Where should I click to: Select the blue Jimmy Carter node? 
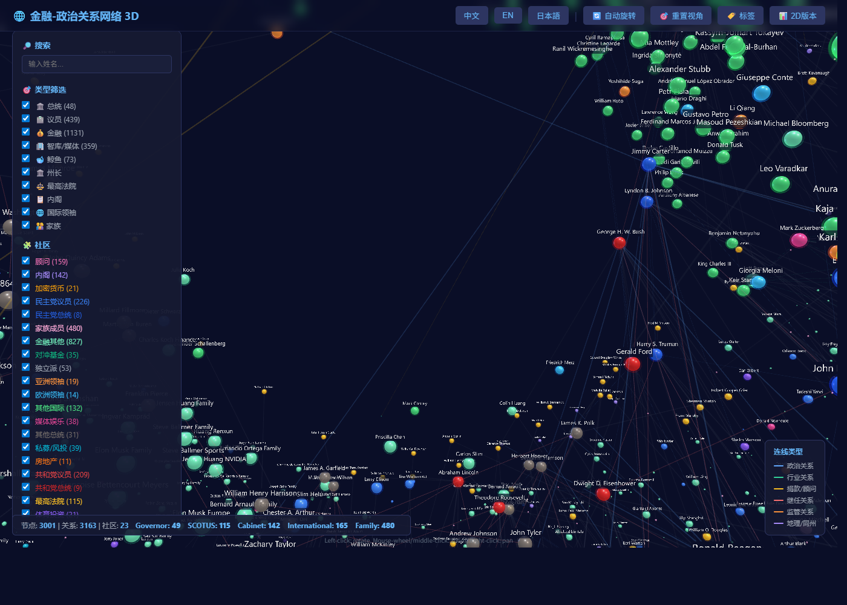649,164
